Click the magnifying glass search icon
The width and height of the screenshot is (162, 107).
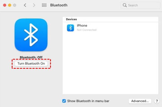coord(125,5)
